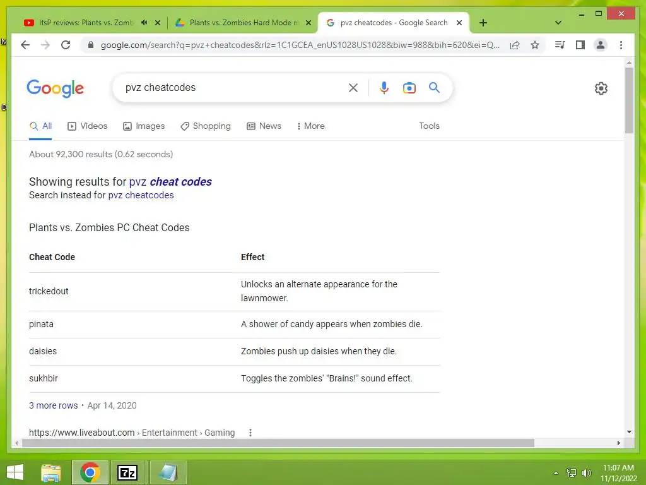
Task: Select the All results tab
Action: tap(40, 126)
